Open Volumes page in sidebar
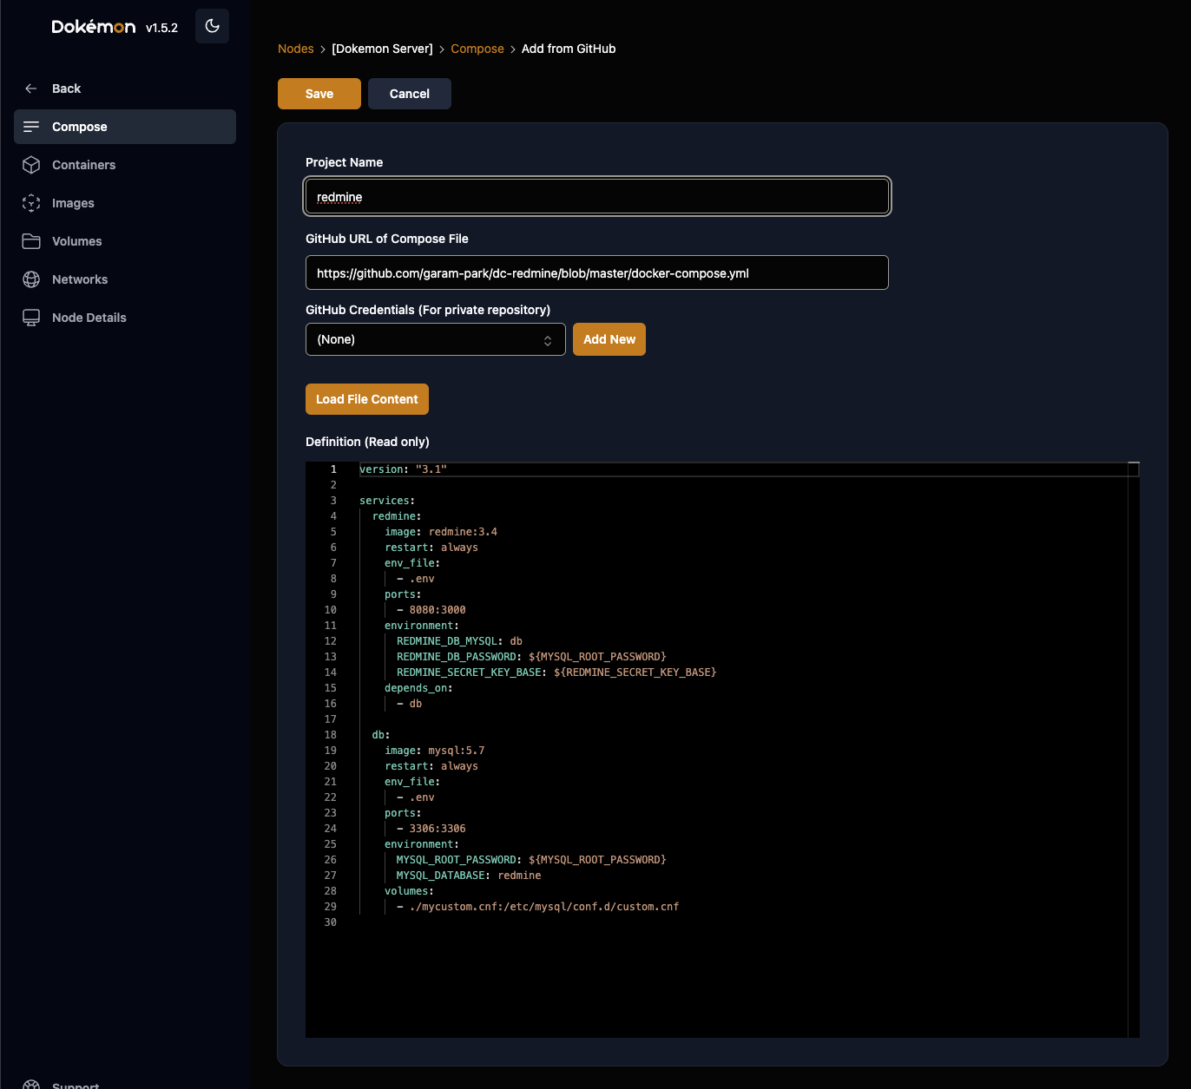The height and width of the screenshot is (1089, 1191). click(125, 241)
